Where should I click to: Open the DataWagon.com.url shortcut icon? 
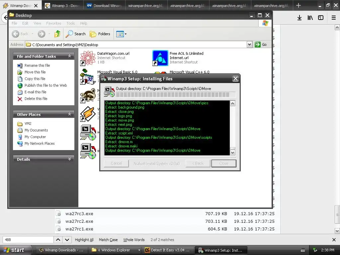[x=88, y=58]
